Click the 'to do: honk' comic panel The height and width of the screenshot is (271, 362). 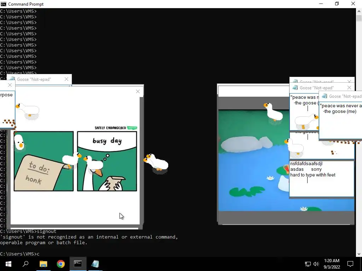[x=43, y=161]
